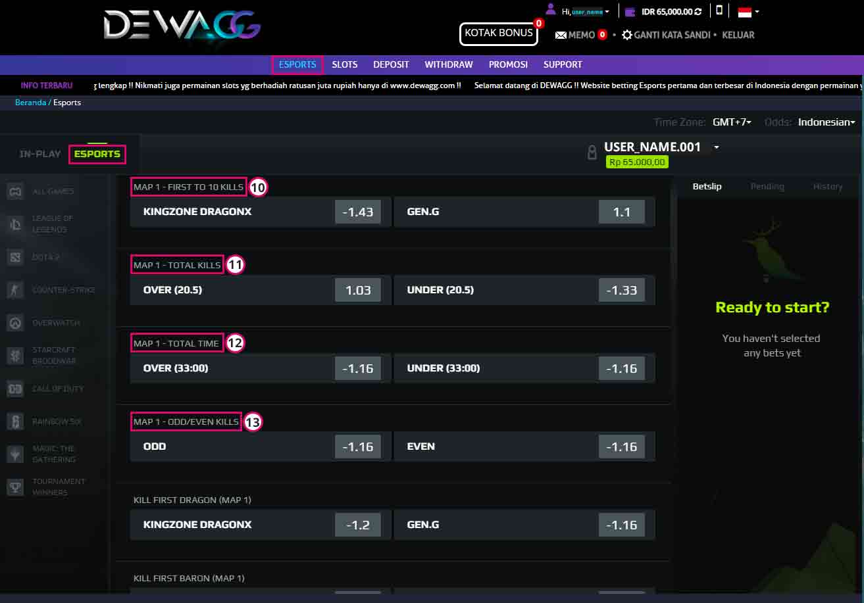Select the Dota 2 sidebar icon
Screen dimensions: 864x603
pos(15,257)
